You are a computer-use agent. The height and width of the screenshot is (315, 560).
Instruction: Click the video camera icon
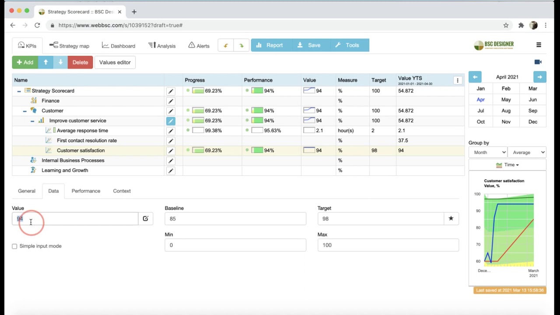click(x=538, y=62)
